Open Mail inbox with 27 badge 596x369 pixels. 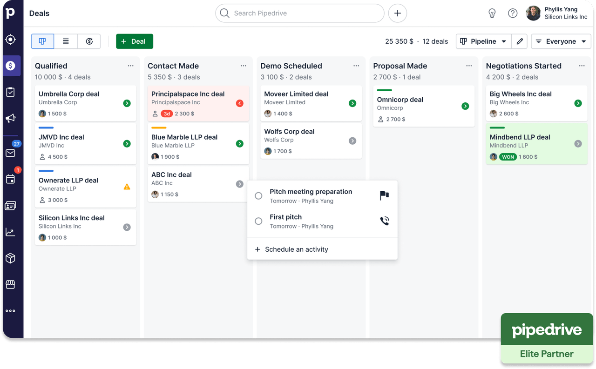click(x=10, y=153)
